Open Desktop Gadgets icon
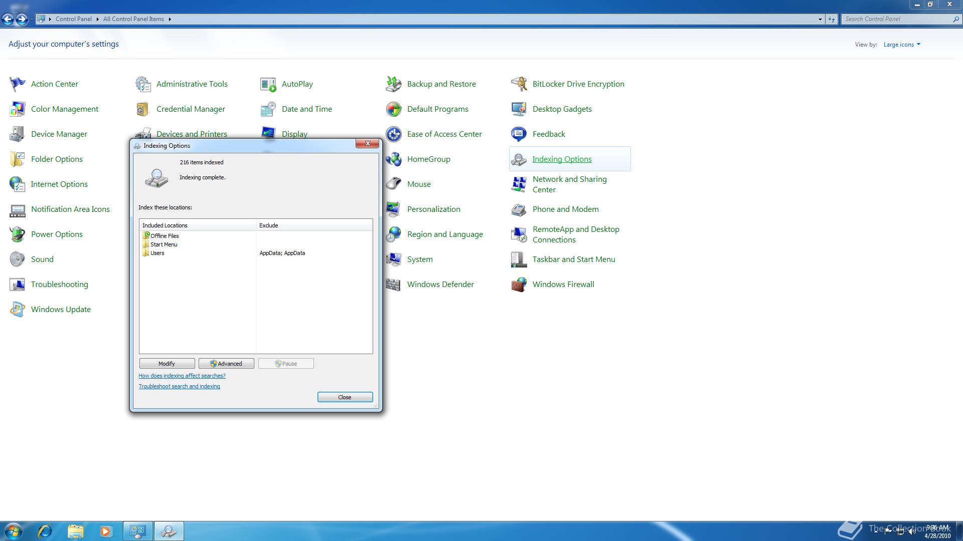963x541 pixels. 519,109
